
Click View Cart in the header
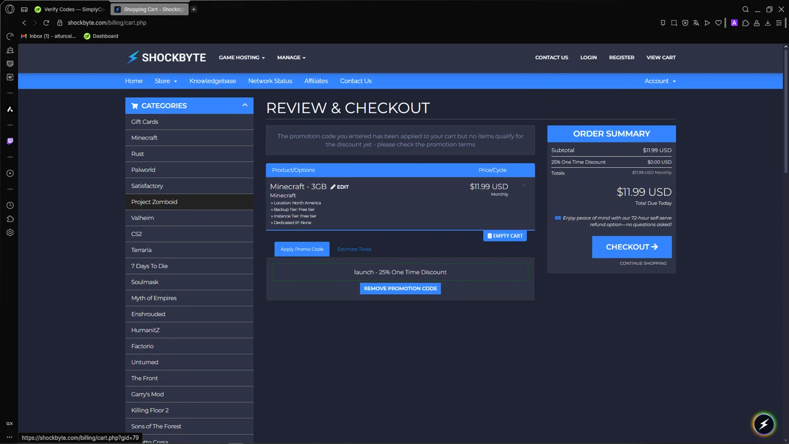(x=661, y=57)
